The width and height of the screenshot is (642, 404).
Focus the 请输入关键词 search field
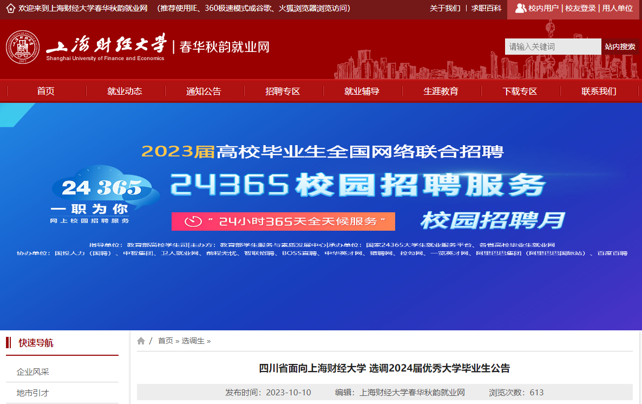coord(553,47)
